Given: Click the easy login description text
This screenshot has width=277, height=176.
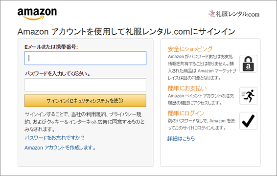Looking at the screenshot, I should [201, 124].
